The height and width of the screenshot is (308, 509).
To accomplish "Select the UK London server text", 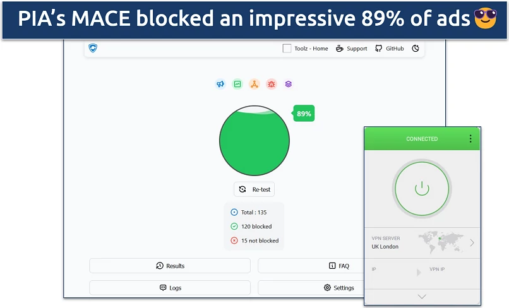I will pyautogui.click(x=385, y=247).
